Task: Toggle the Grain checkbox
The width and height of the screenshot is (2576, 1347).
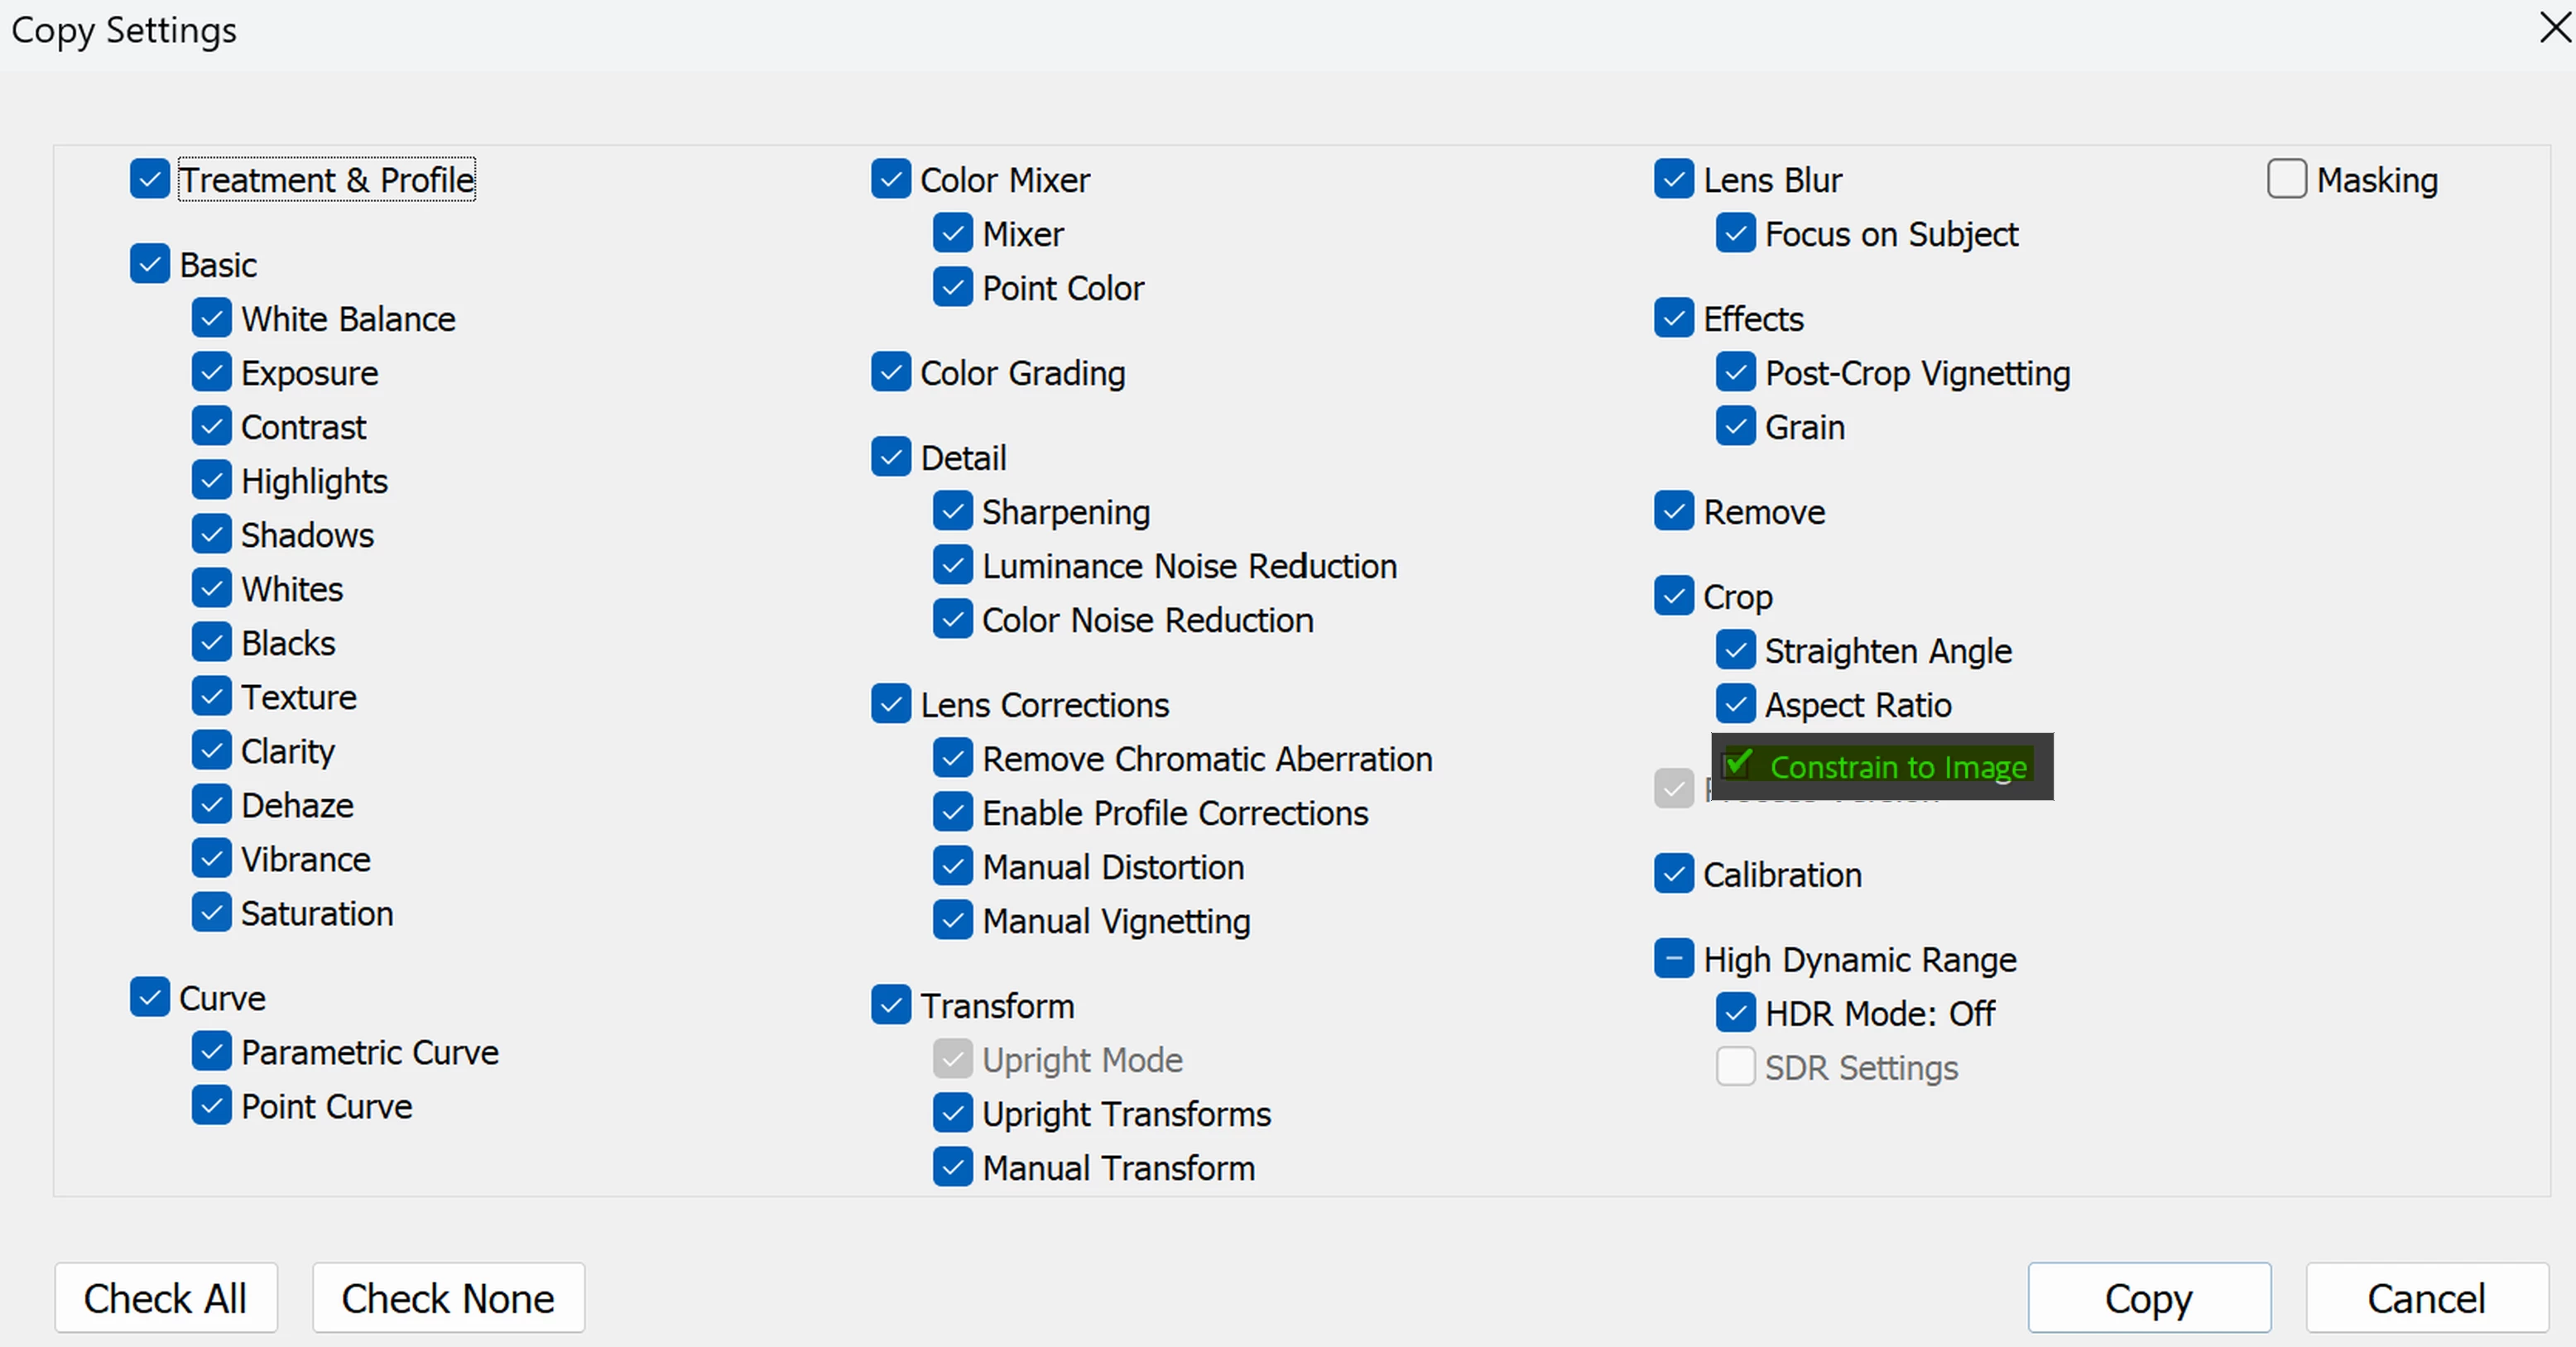Action: tap(1735, 427)
